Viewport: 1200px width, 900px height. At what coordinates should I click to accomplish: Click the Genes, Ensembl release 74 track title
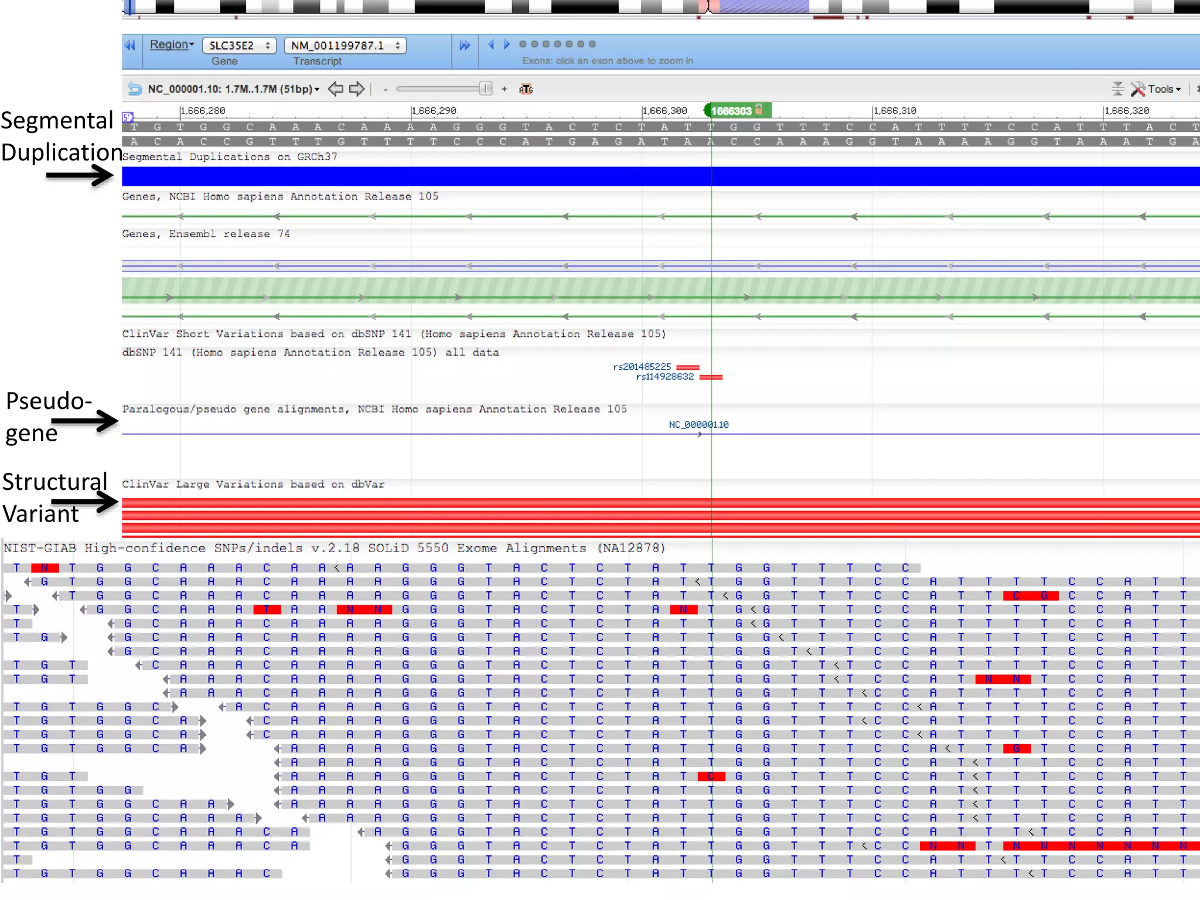pyautogui.click(x=206, y=234)
